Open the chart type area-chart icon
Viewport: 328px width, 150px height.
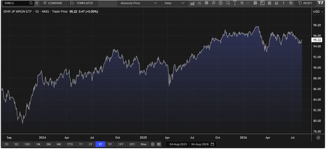click(x=192, y=3)
